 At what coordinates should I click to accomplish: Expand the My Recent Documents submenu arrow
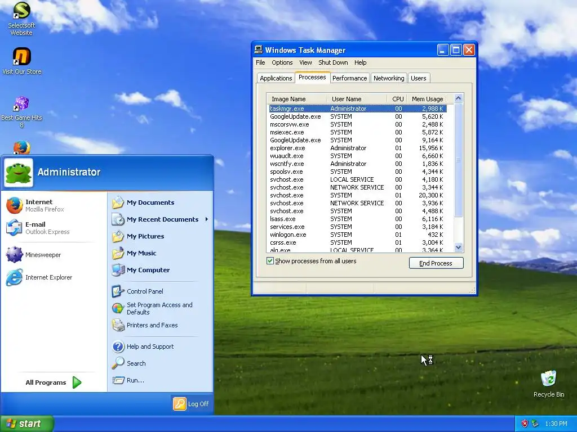click(x=207, y=219)
